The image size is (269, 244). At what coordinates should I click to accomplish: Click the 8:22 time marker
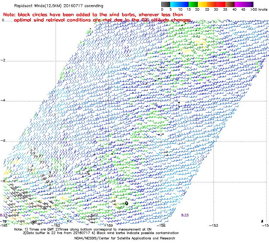94,215
